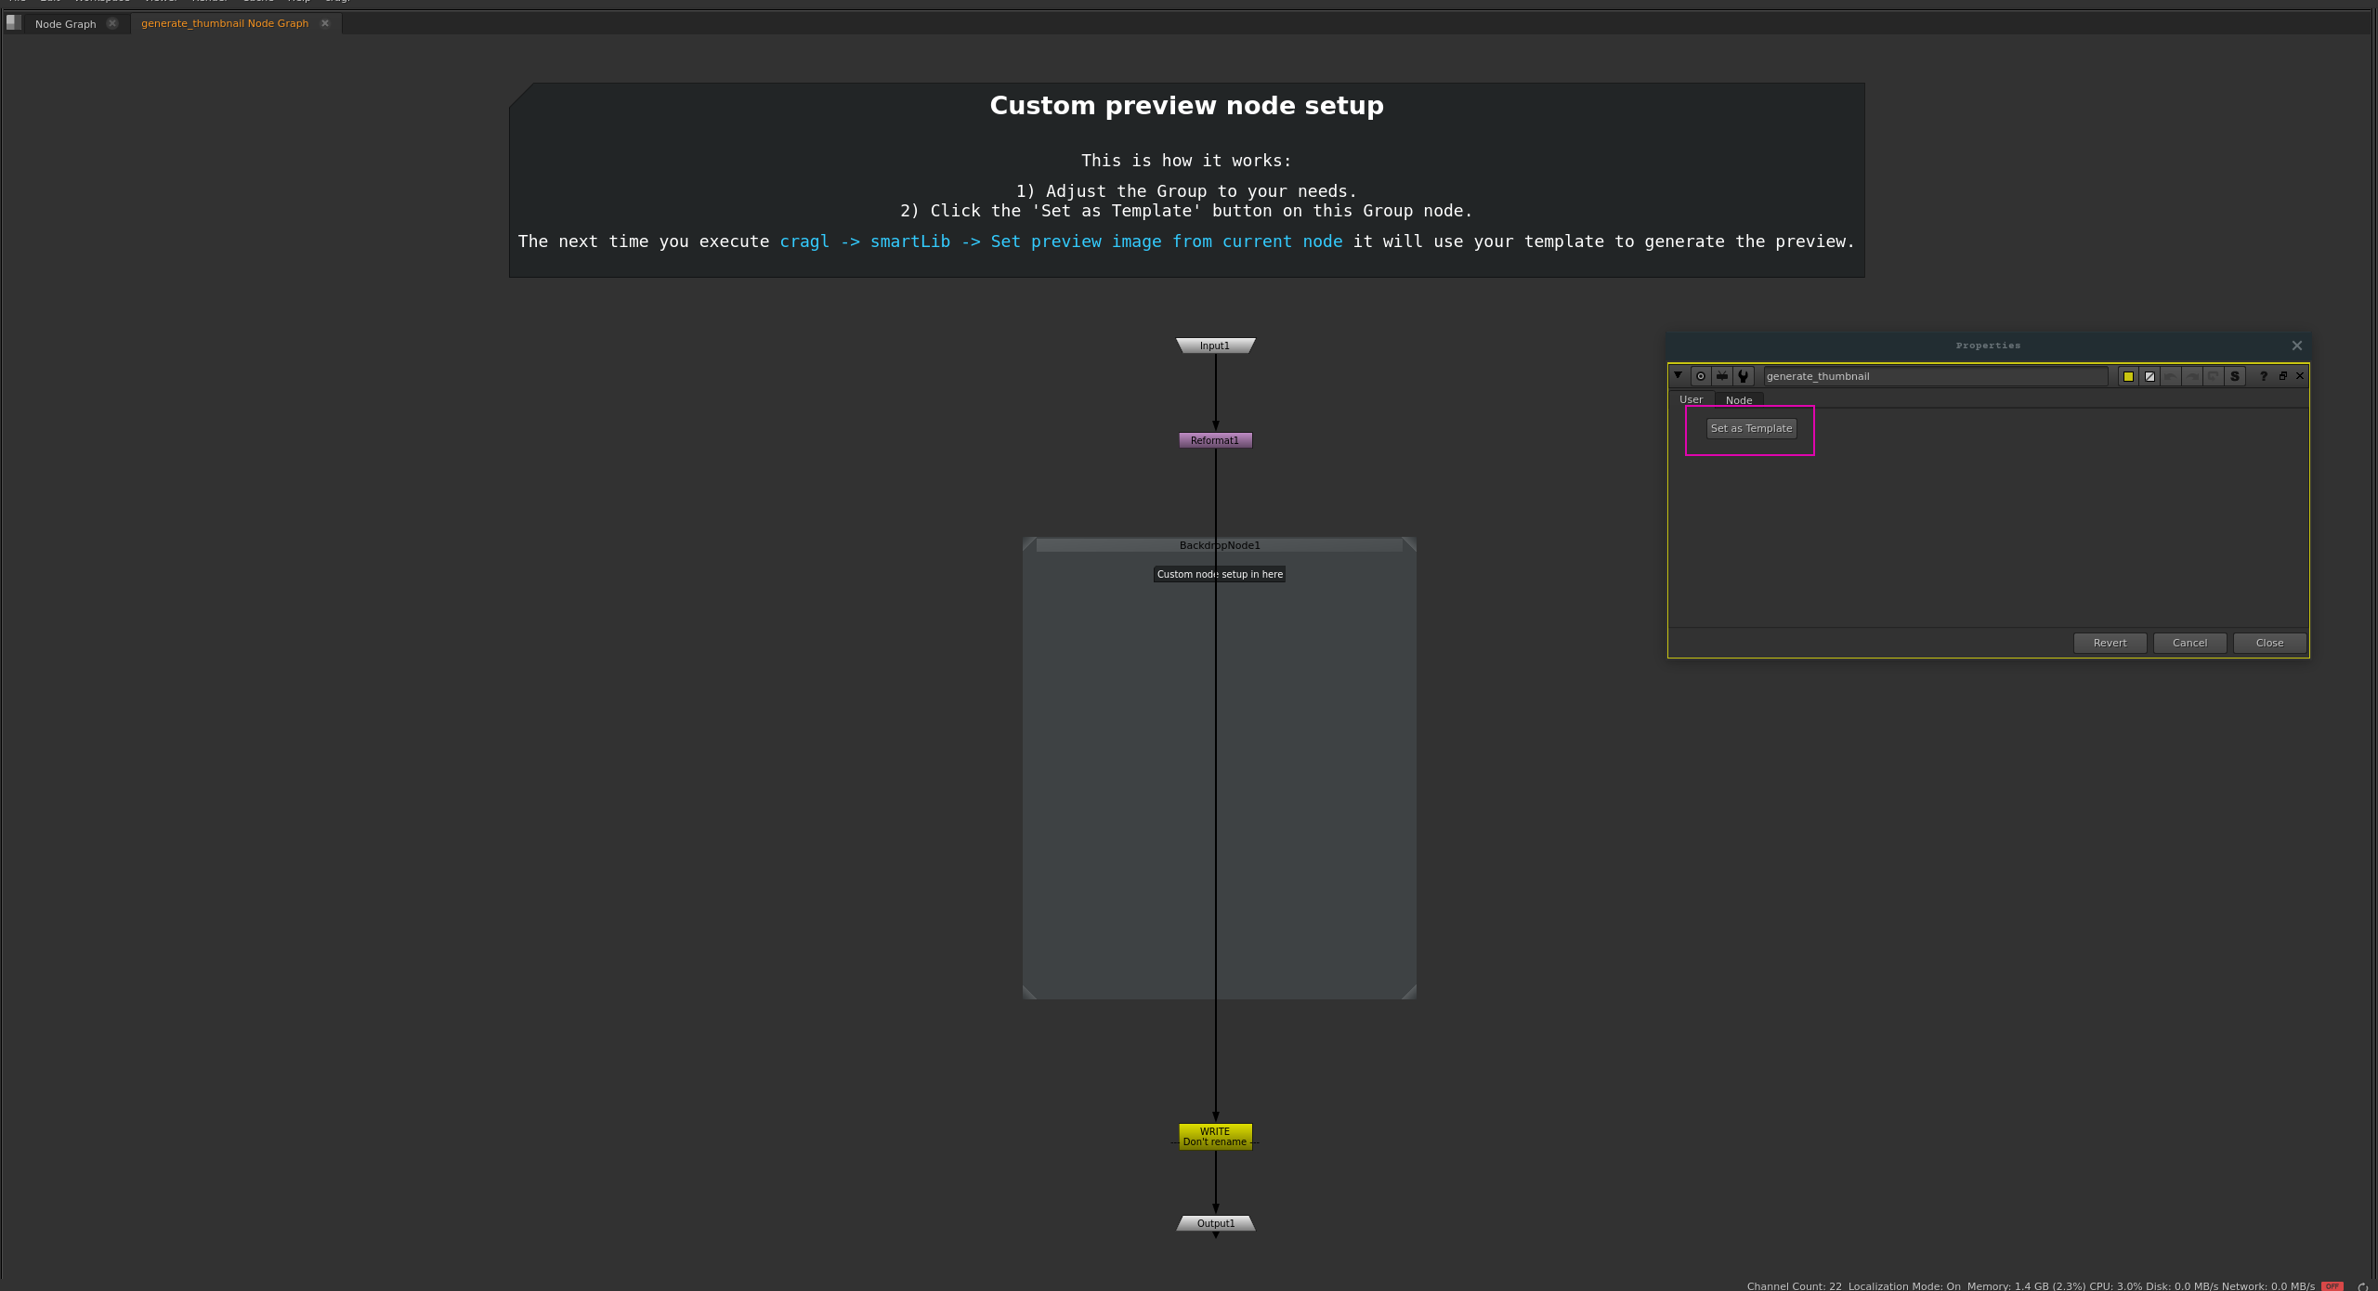This screenshot has width=2378, height=1291.
Task: Click the Revert button
Action: click(x=2110, y=643)
